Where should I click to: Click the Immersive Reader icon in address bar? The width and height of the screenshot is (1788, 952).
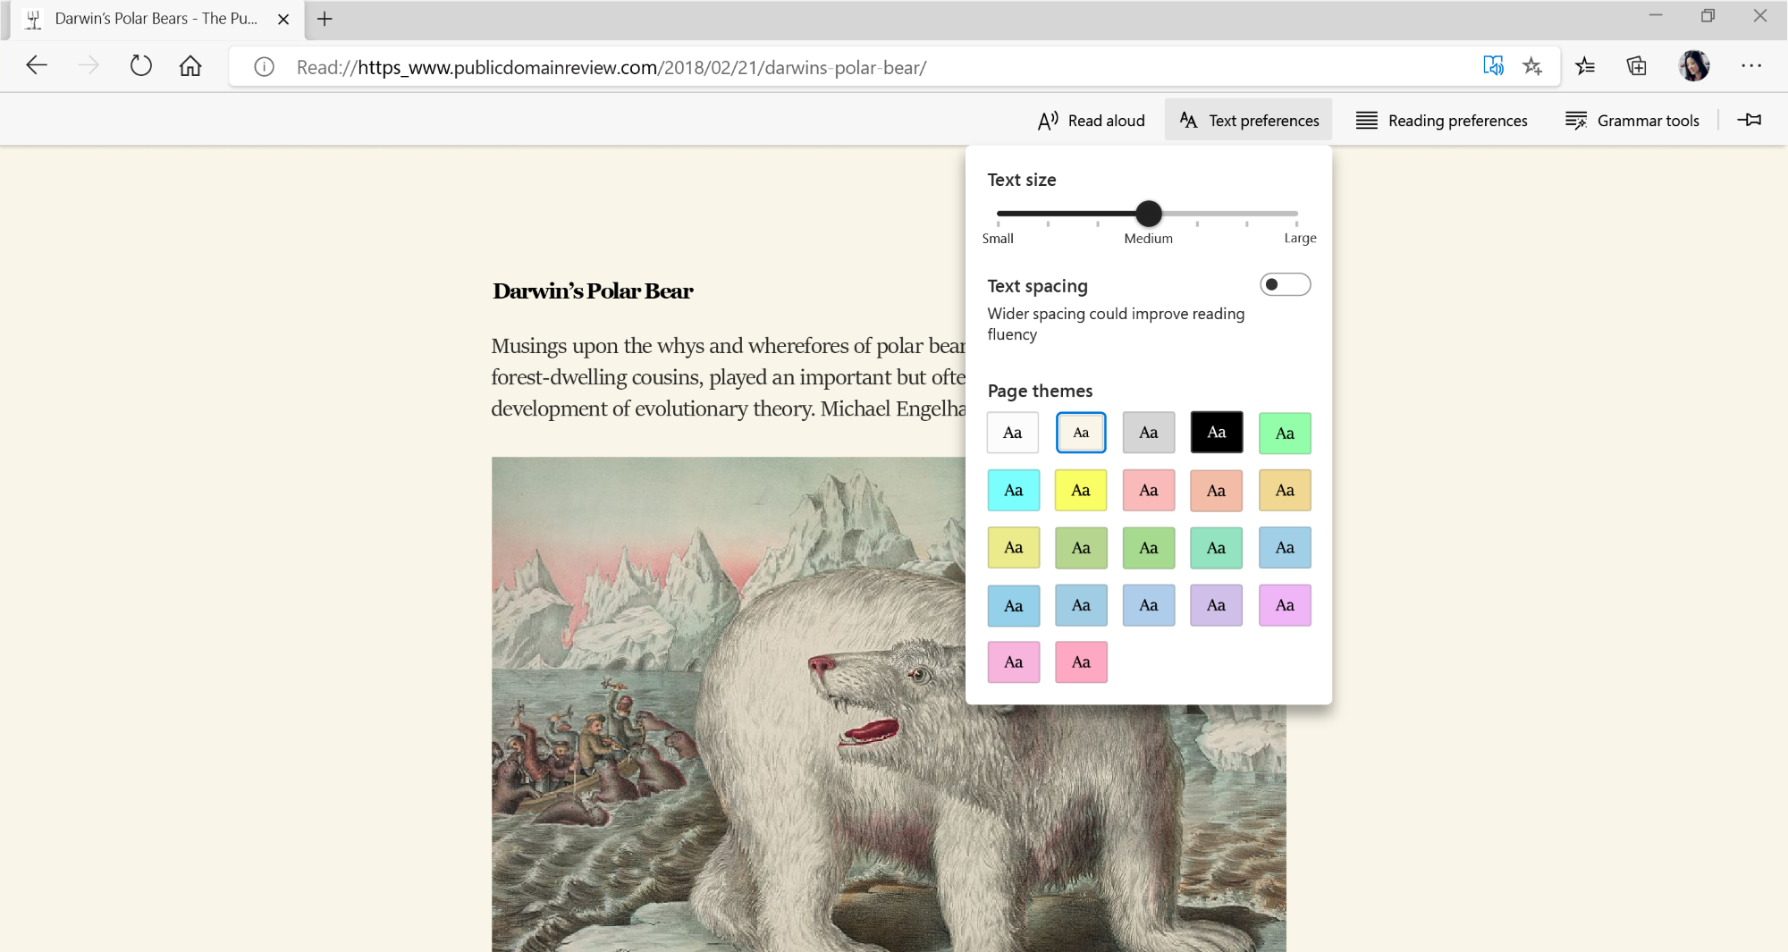[1493, 66]
